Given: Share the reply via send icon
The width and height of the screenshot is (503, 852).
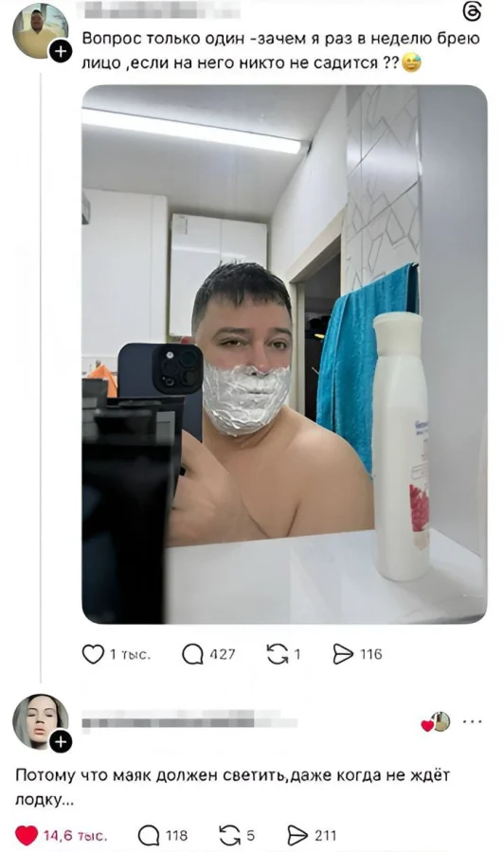Looking at the screenshot, I should pos(297,835).
